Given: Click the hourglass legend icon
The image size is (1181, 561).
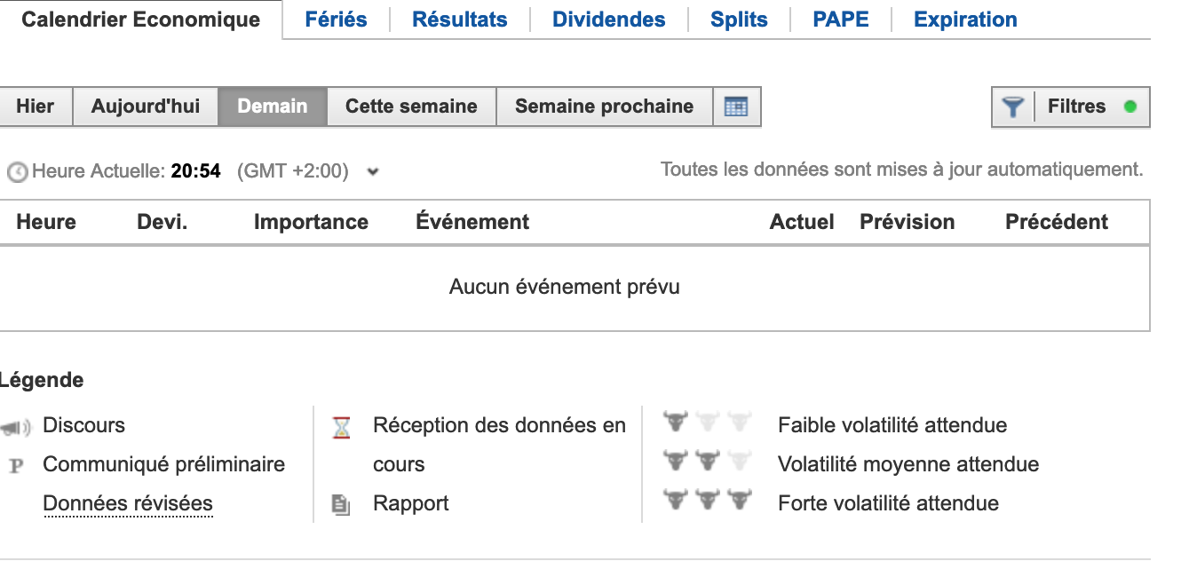Looking at the screenshot, I should (x=341, y=427).
